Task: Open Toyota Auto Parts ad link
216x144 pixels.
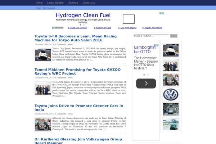Action: click(152, 28)
